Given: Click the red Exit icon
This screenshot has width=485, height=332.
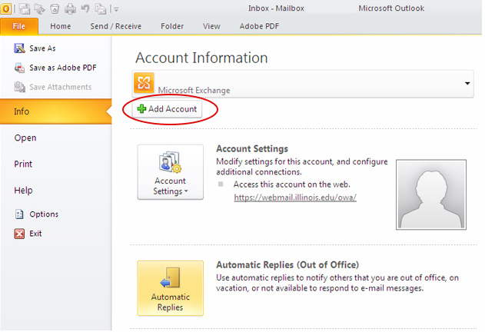Looking at the screenshot, I should tap(19, 234).
